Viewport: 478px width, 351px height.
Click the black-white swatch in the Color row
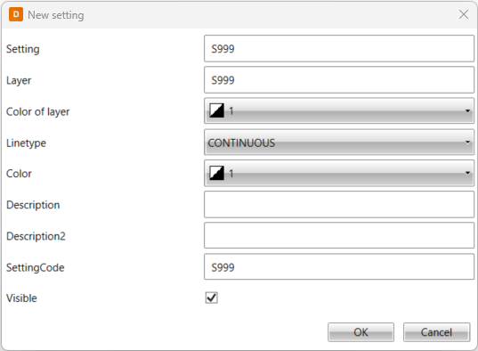(x=216, y=173)
